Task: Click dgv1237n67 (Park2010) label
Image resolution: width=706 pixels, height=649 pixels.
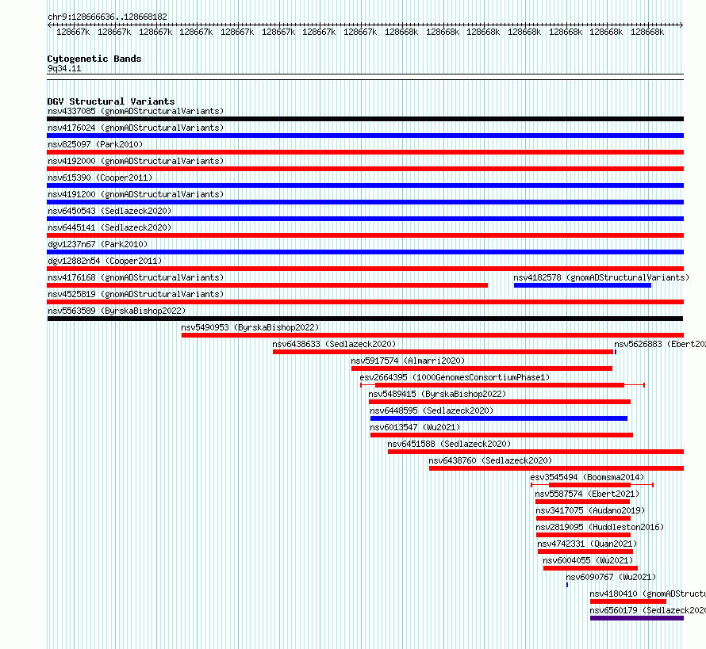Action: [98, 244]
